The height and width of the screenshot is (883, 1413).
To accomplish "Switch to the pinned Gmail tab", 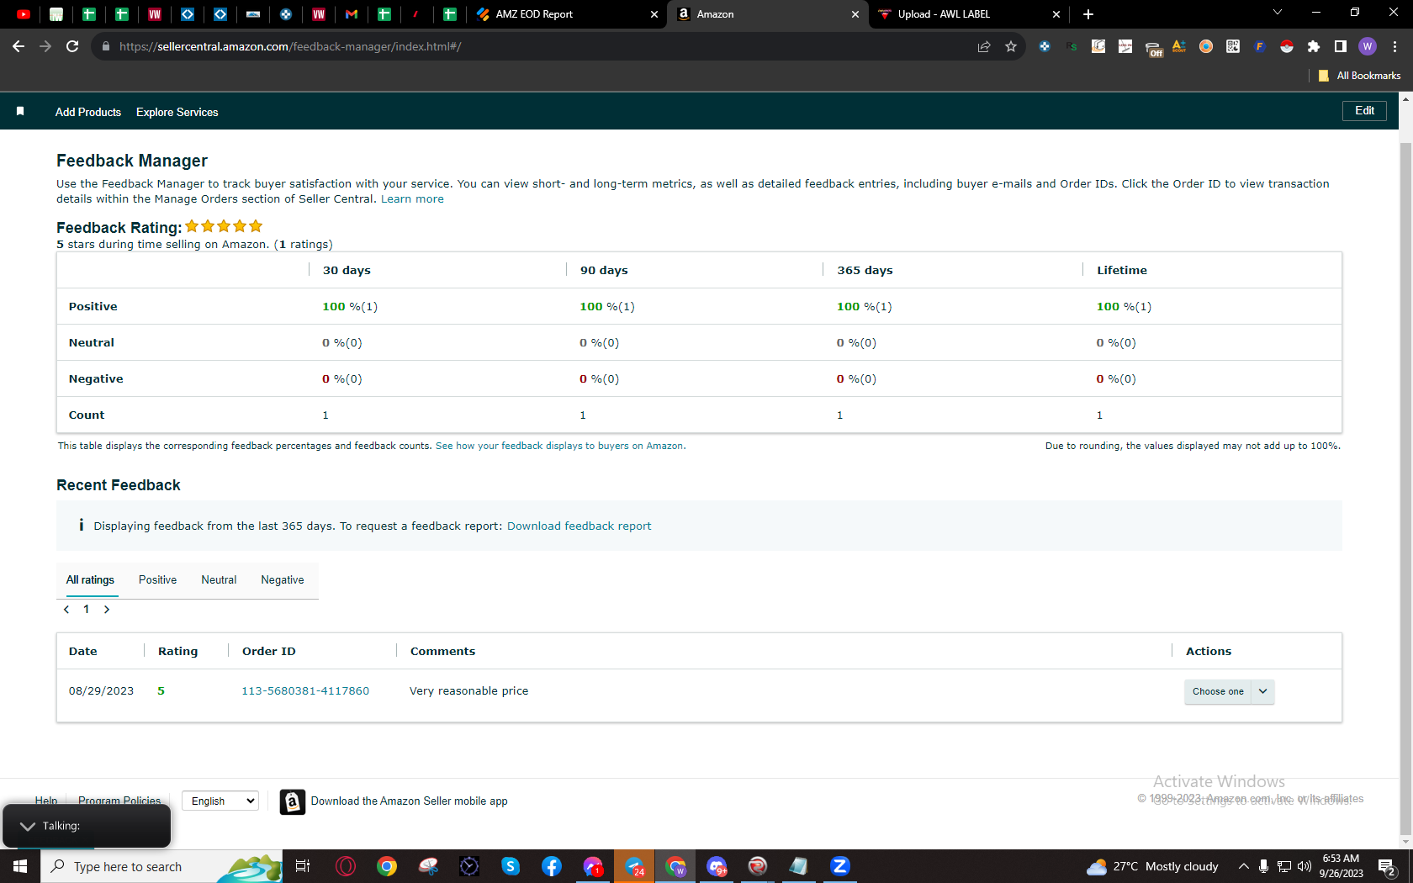I will coord(352,14).
